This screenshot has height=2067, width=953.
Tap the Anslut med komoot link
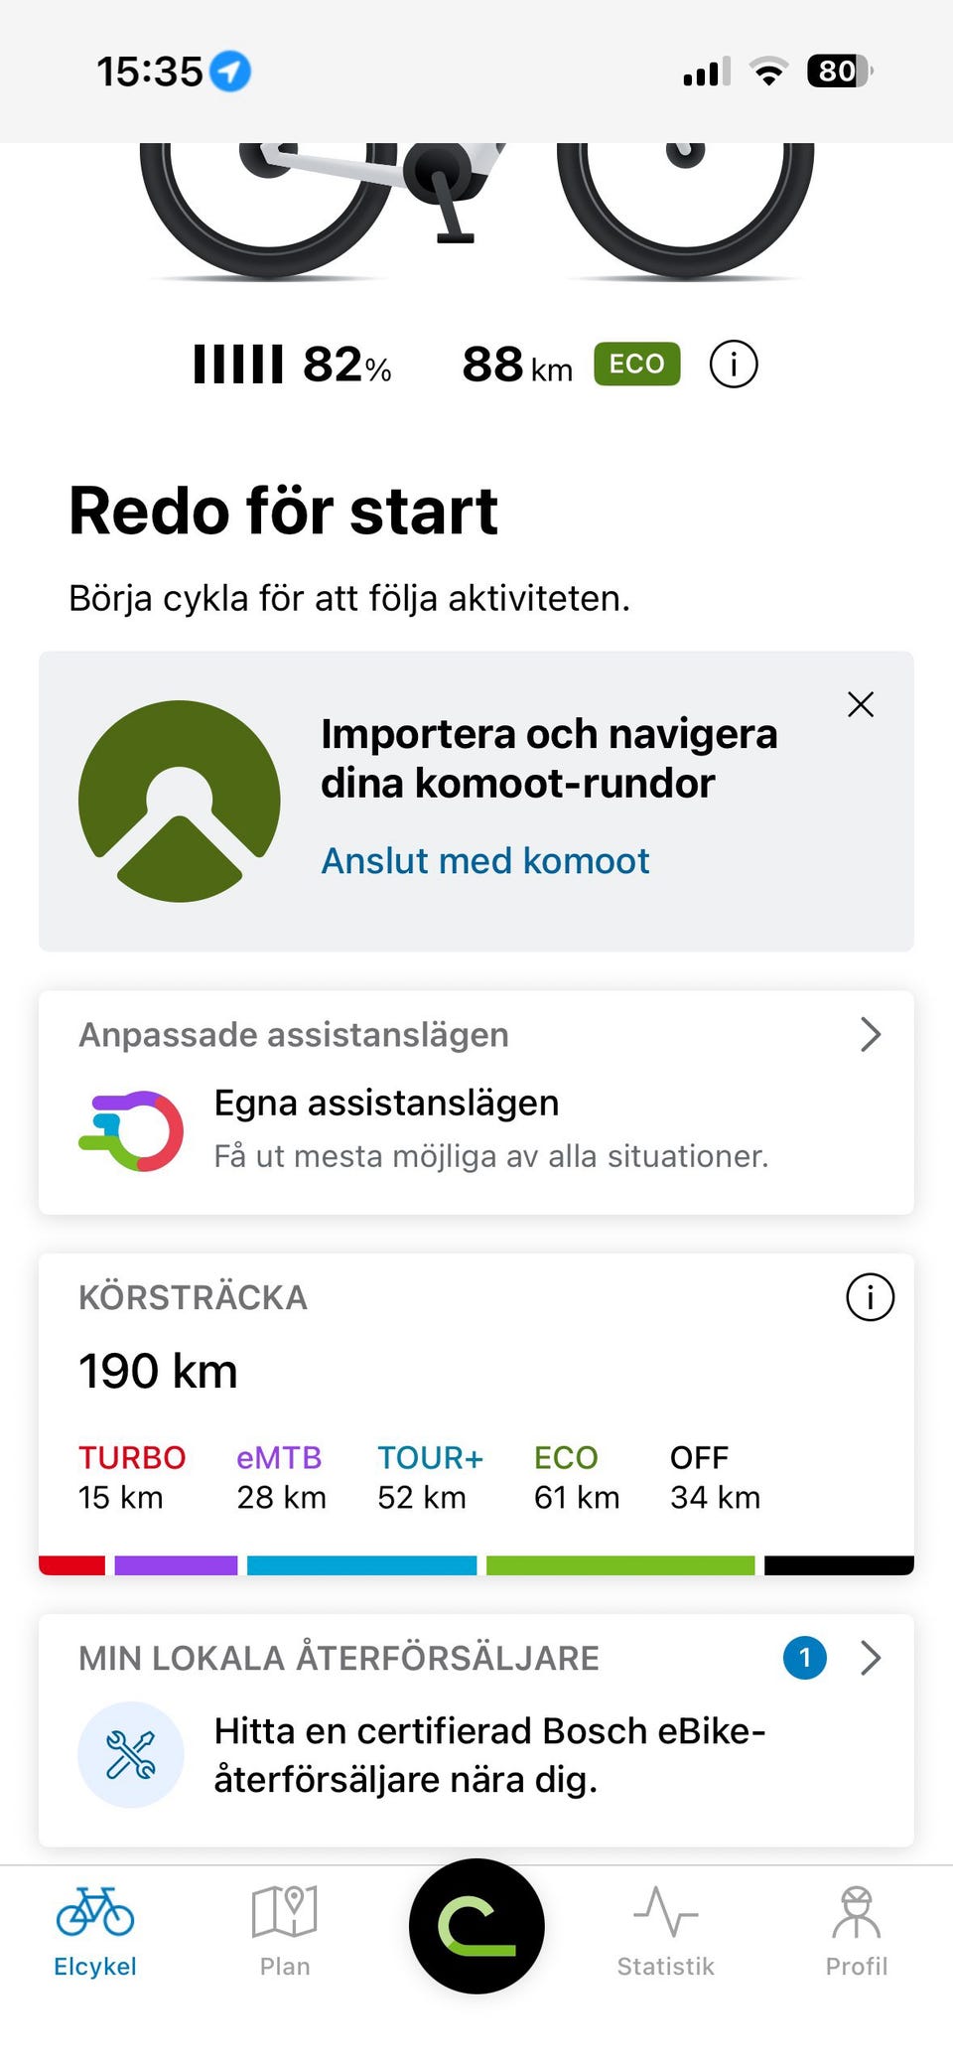[x=485, y=860]
